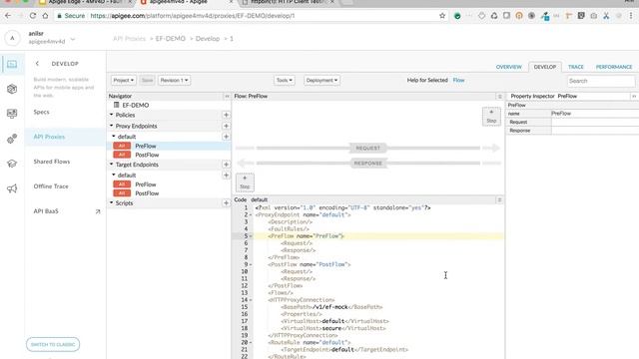Image resolution: width=639 pixels, height=359 pixels.
Task: Click the Flow PreFlow panel menu icon
Action: click(x=499, y=96)
